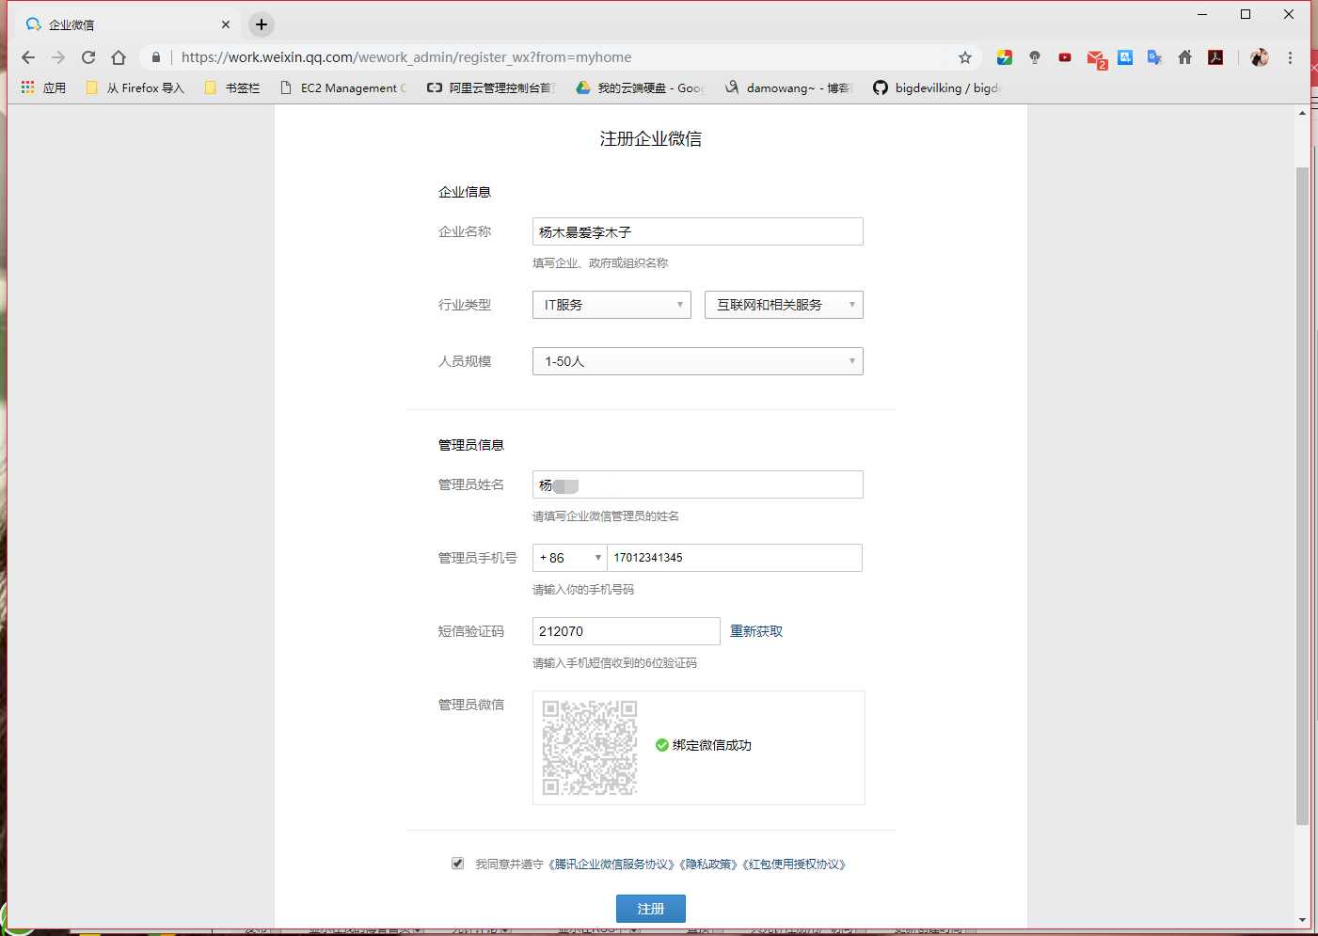Click the red YouTube extension icon
Viewport: 1318px width, 936px height.
[x=1065, y=57]
